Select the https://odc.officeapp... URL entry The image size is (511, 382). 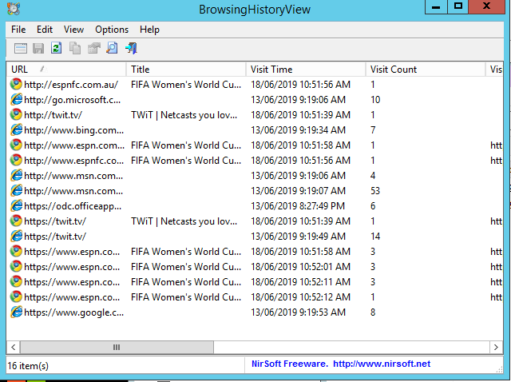tap(73, 206)
